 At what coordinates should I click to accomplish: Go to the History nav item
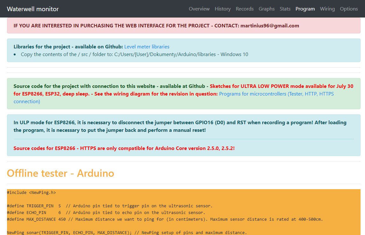coord(223,9)
